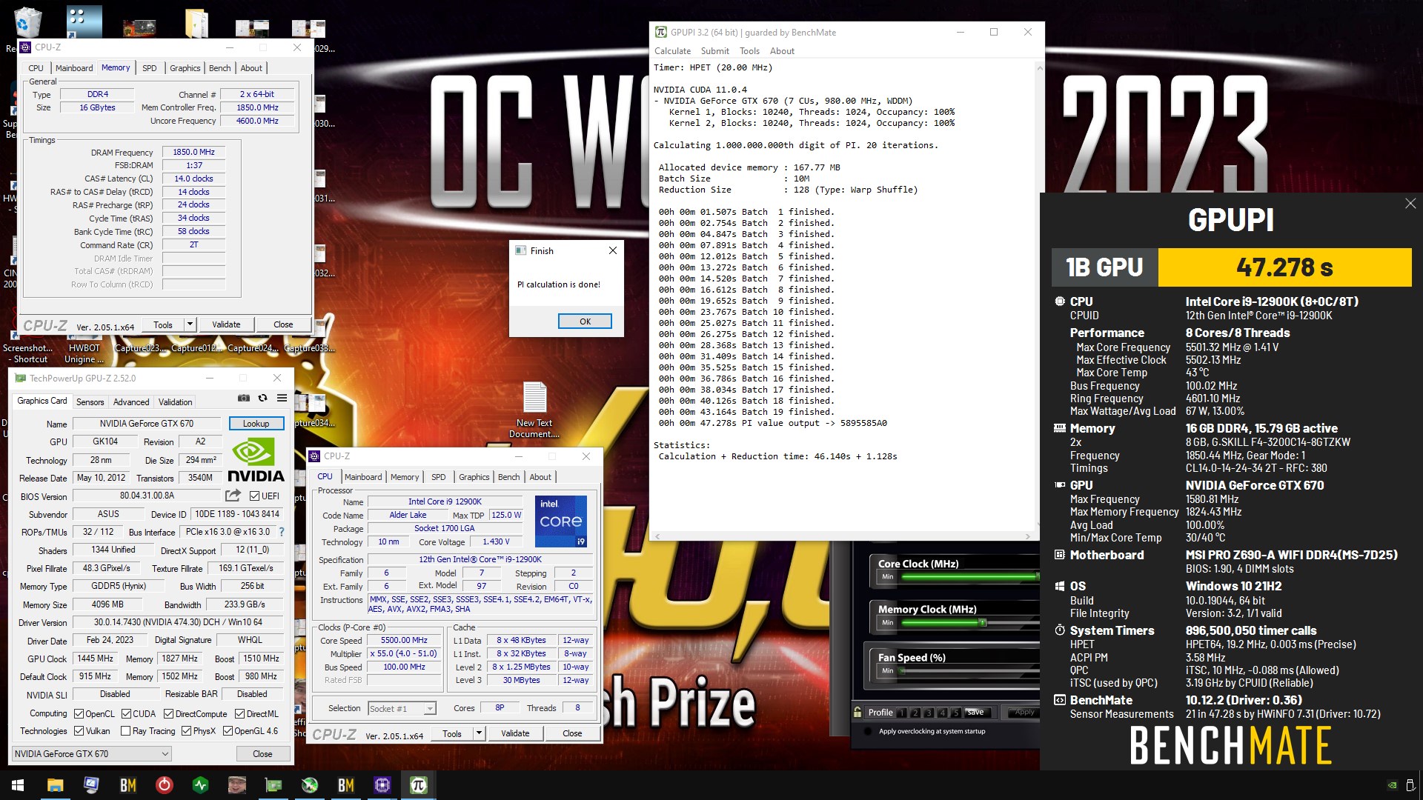Open the Recycle Bin desktop icon
Image resolution: width=1423 pixels, height=800 pixels.
pos(27,22)
